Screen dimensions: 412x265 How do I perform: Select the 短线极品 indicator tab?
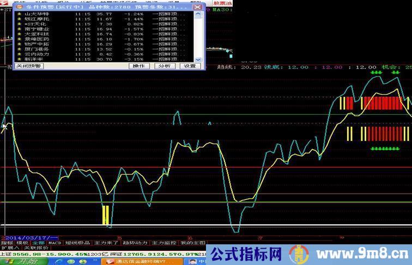click(77, 243)
